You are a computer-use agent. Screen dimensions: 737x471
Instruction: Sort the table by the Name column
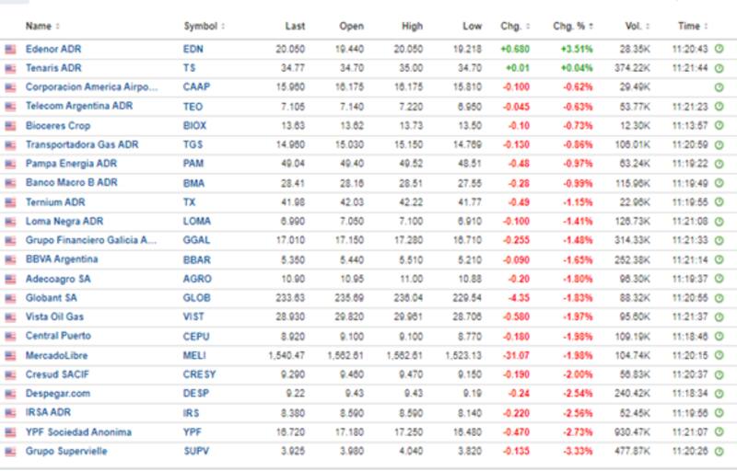click(42, 27)
